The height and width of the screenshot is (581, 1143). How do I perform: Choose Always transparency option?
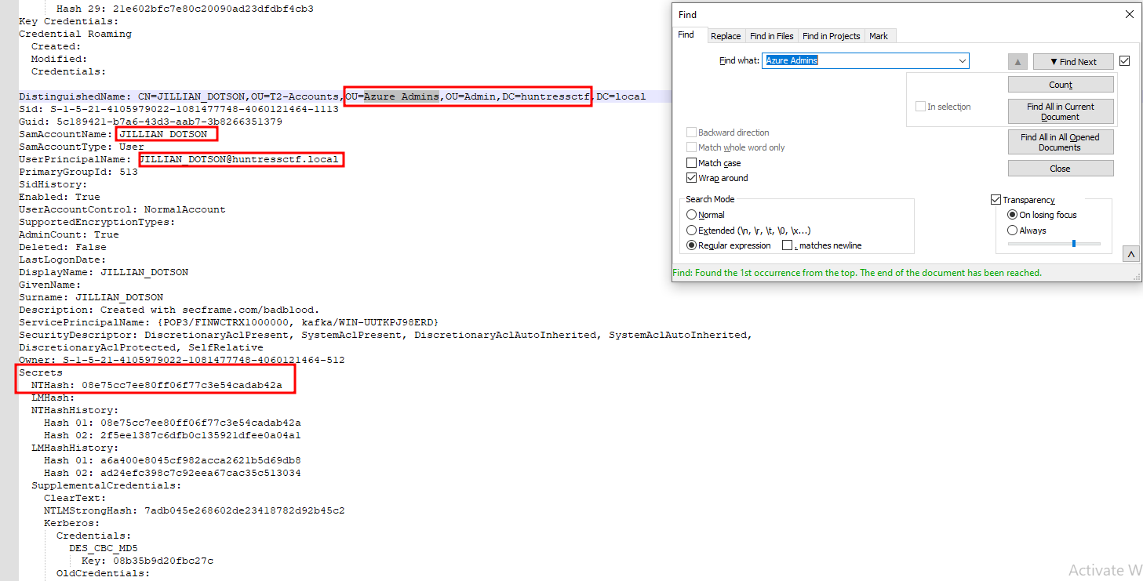click(x=1012, y=231)
